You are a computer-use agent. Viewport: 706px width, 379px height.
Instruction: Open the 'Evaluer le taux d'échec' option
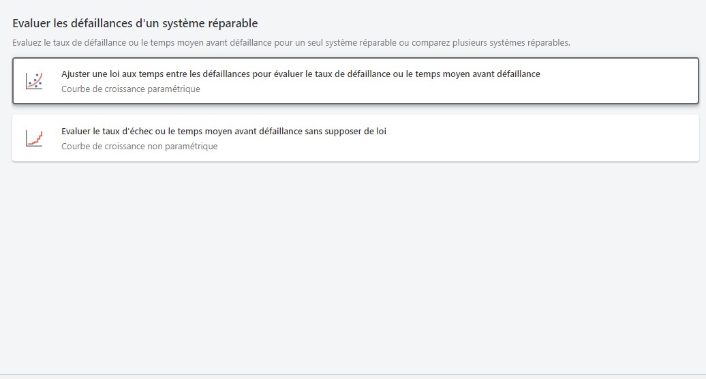pyautogui.click(x=224, y=131)
